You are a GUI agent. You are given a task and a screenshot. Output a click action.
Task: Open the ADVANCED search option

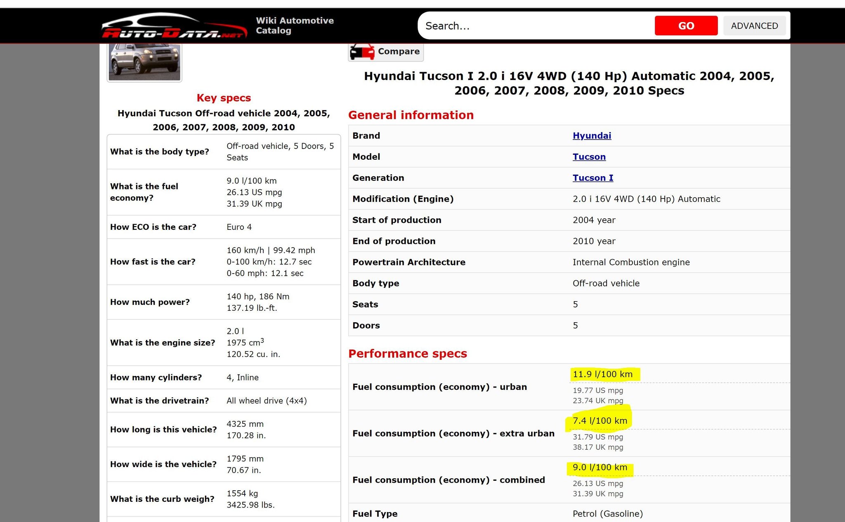754,26
